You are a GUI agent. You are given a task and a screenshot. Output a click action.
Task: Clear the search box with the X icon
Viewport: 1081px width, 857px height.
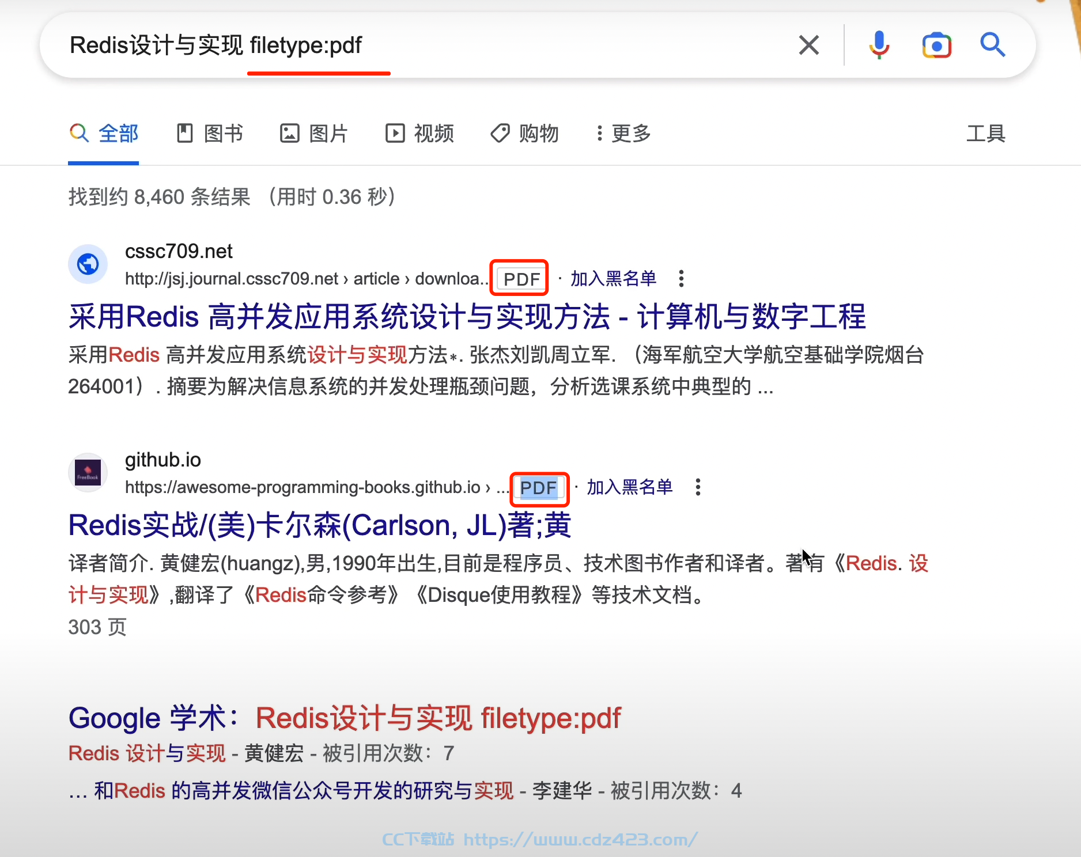point(809,45)
